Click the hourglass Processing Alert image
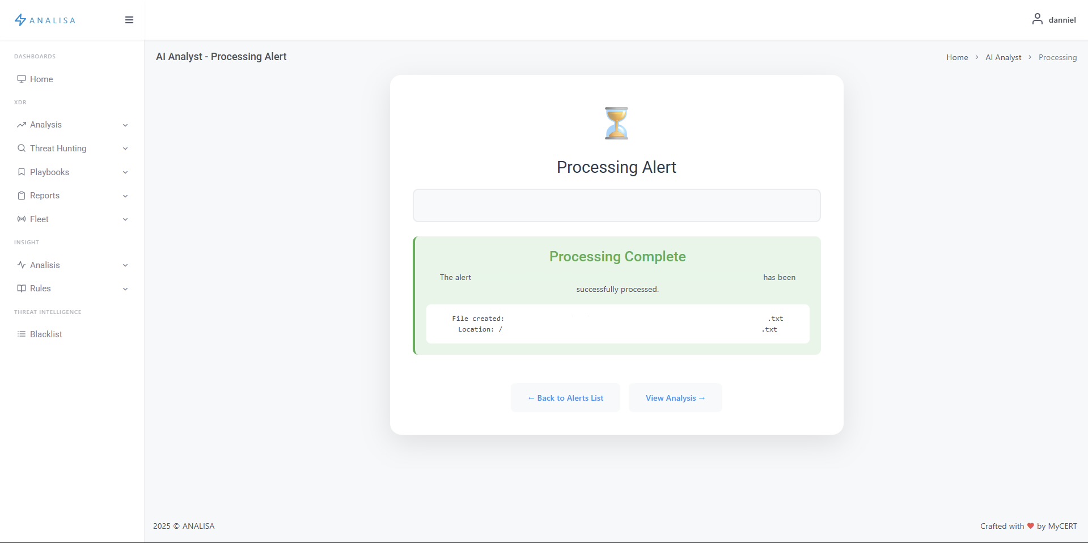The width and height of the screenshot is (1088, 543). pyautogui.click(x=616, y=122)
